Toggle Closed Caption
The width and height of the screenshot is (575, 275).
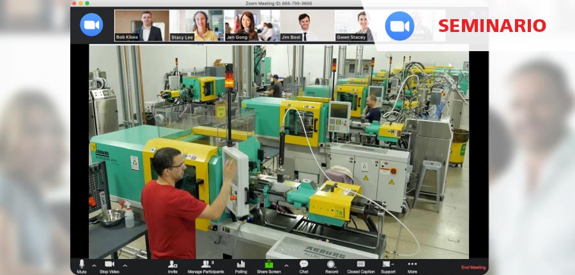361,264
